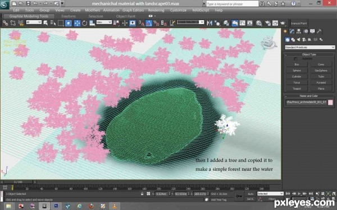Open the MAXScript menu
This screenshot has width=337, height=210.
(201, 10)
